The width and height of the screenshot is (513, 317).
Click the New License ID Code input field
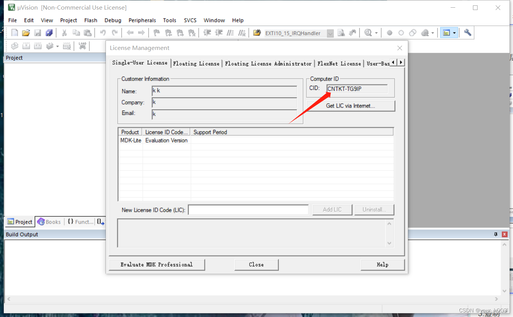point(248,210)
